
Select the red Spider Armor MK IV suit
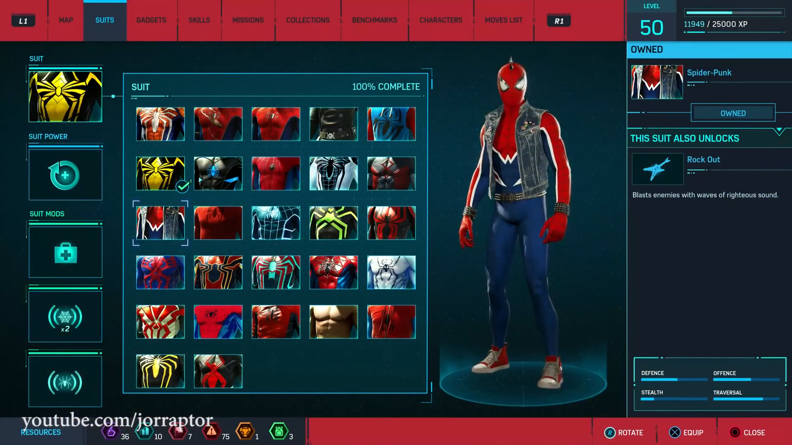pyautogui.click(x=334, y=272)
